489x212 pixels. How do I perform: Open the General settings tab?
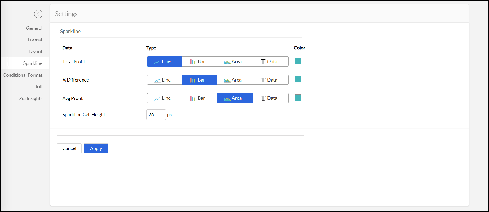tap(34, 28)
